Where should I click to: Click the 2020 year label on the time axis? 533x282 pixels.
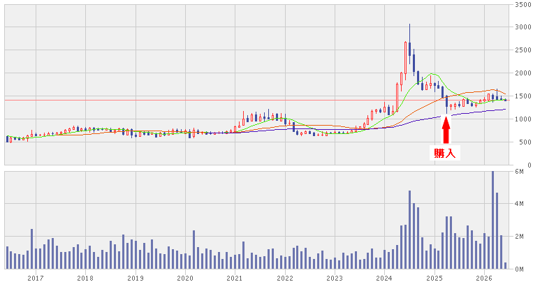pyautogui.click(x=185, y=279)
